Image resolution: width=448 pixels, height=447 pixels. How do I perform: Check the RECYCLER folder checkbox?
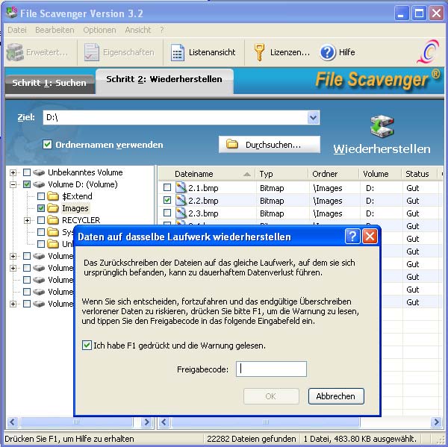(41, 220)
